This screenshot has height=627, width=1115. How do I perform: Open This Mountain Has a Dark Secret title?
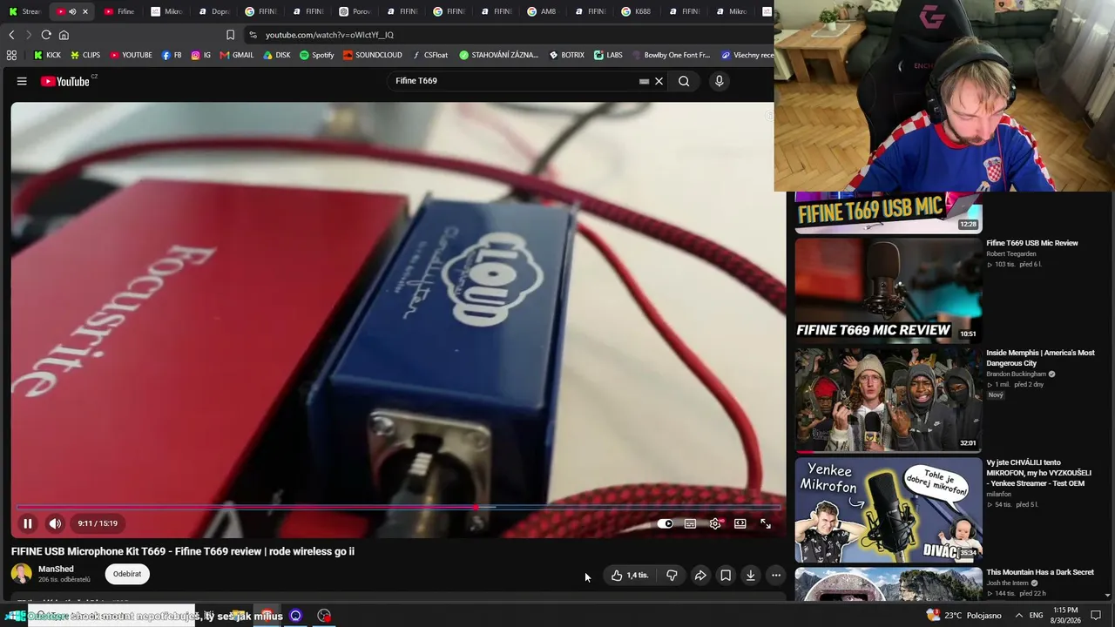coord(1040,572)
